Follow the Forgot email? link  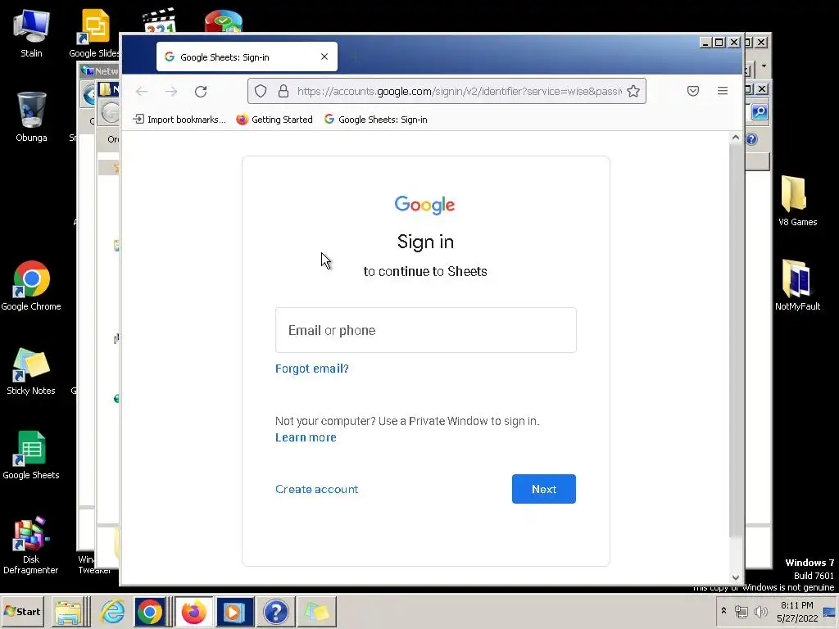[x=312, y=369]
